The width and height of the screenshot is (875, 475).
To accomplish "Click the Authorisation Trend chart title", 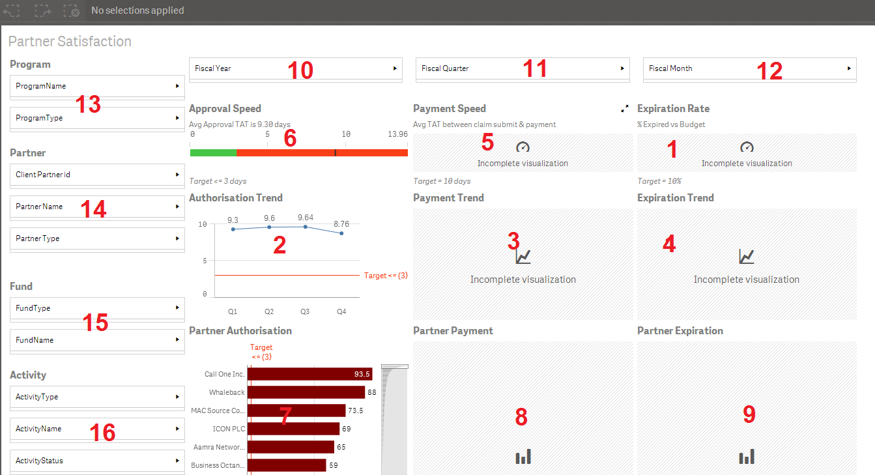I will click(236, 197).
